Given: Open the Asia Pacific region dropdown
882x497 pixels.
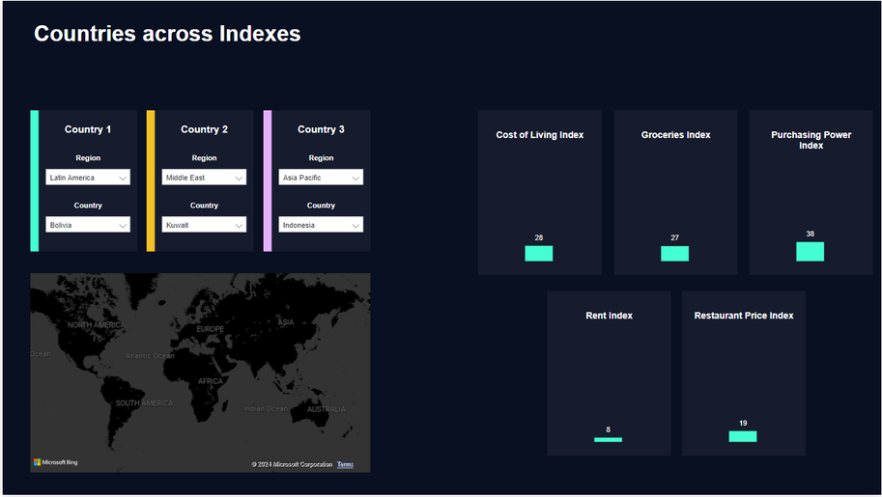Looking at the screenshot, I should (x=321, y=178).
